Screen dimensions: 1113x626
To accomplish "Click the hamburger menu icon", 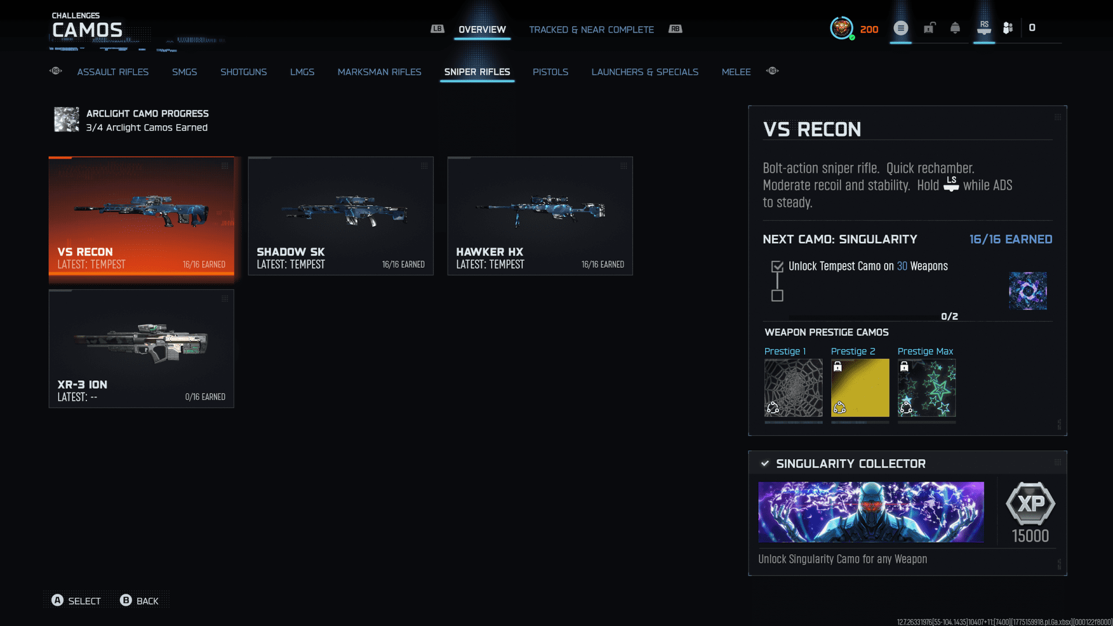I will click(x=900, y=28).
